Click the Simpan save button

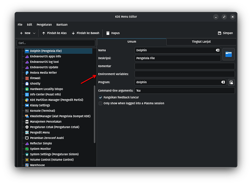[x=225, y=33]
